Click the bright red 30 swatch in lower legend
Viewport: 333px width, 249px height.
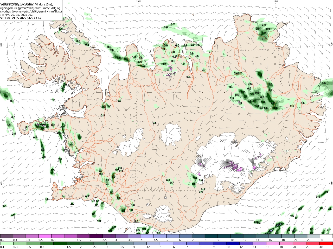(x=326, y=243)
